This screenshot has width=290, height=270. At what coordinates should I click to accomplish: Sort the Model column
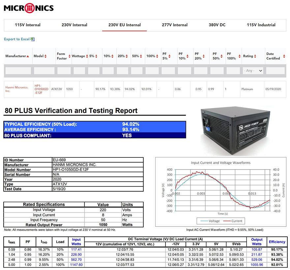coord(45,56)
